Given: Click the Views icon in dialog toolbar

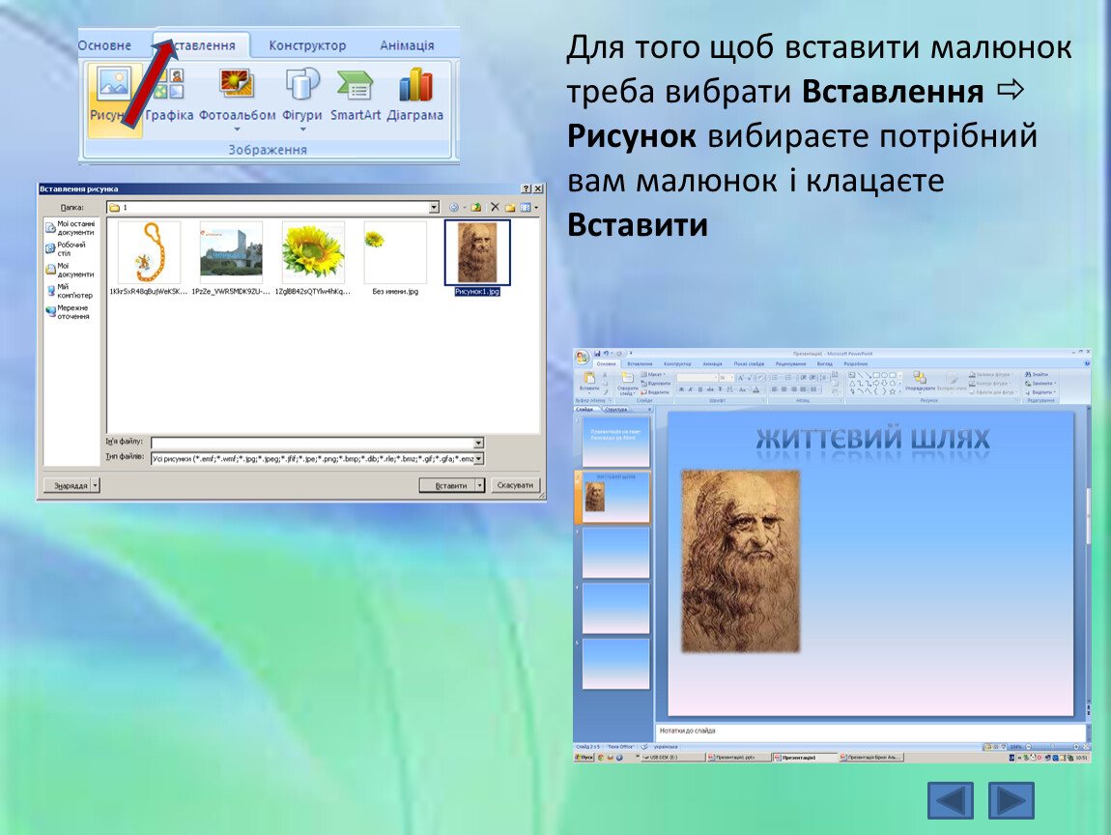Looking at the screenshot, I should [x=525, y=208].
